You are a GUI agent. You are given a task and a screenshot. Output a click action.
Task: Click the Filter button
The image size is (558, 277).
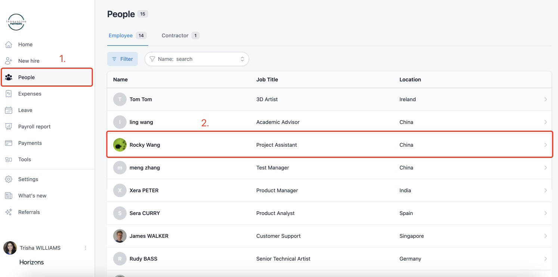click(x=123, y=59)
